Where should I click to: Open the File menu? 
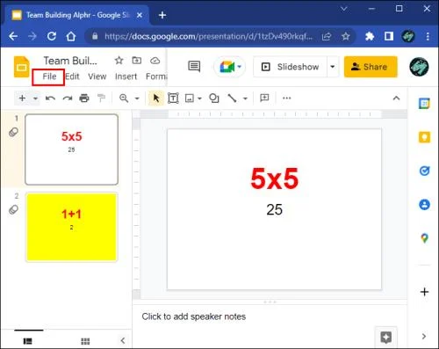(x=49, y=76)
